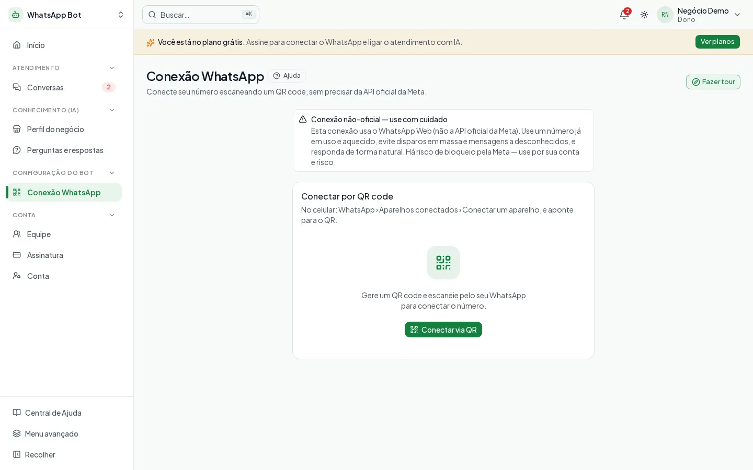The height and width of the screenshot is (470, 753).
Task: Click the Ver planos button
Action: (x=717, y=42)
